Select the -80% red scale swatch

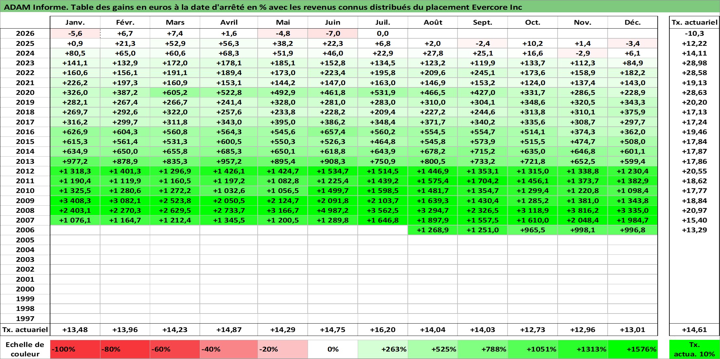tap(125, 349)
